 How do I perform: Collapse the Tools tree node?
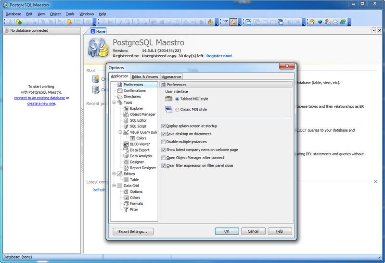114,102
